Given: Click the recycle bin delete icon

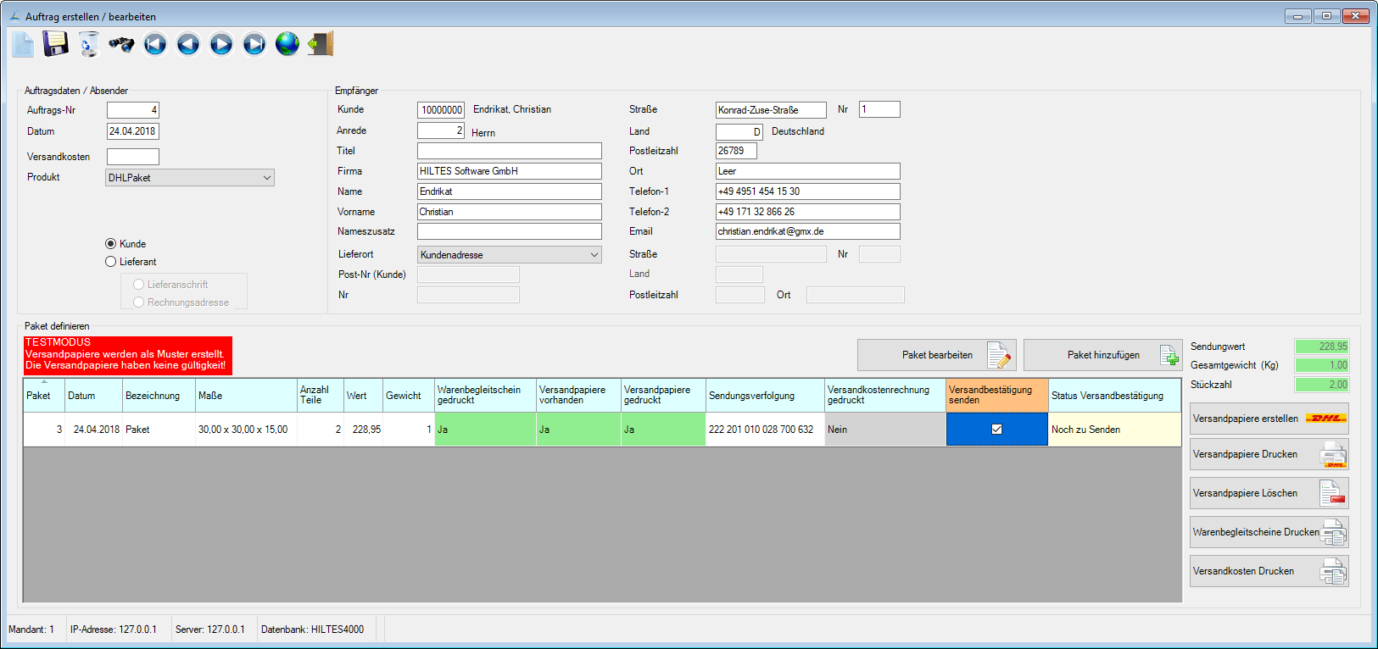Looking at the screenshot, I should tap(89, 44).
